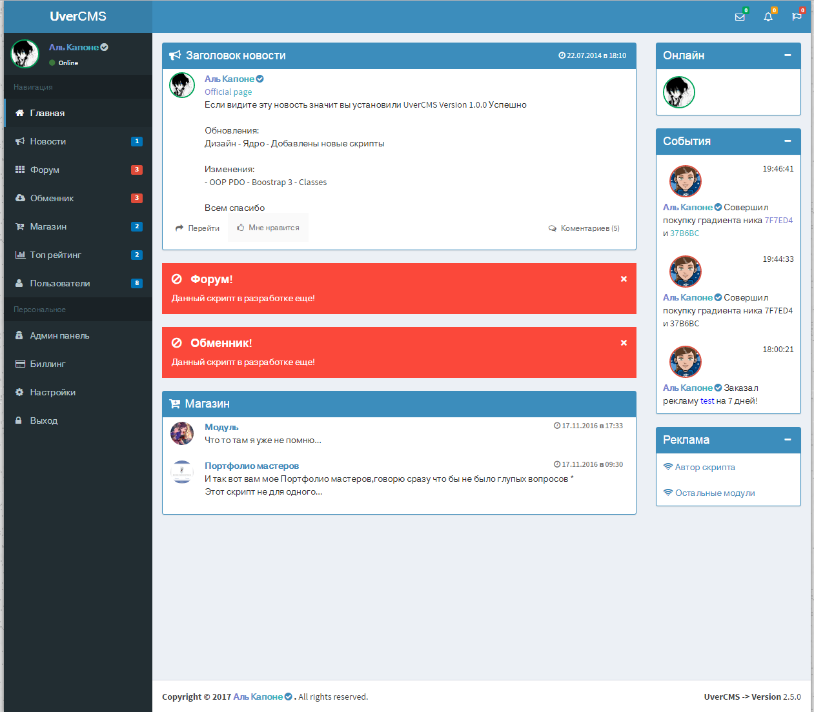Click the user avatar in Онлайн panel
The height and width of the screenshot is (712, 814).
point(679,92)
